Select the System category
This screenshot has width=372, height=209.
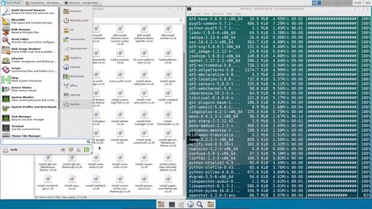pyautogui.click(x=76, y=105)
